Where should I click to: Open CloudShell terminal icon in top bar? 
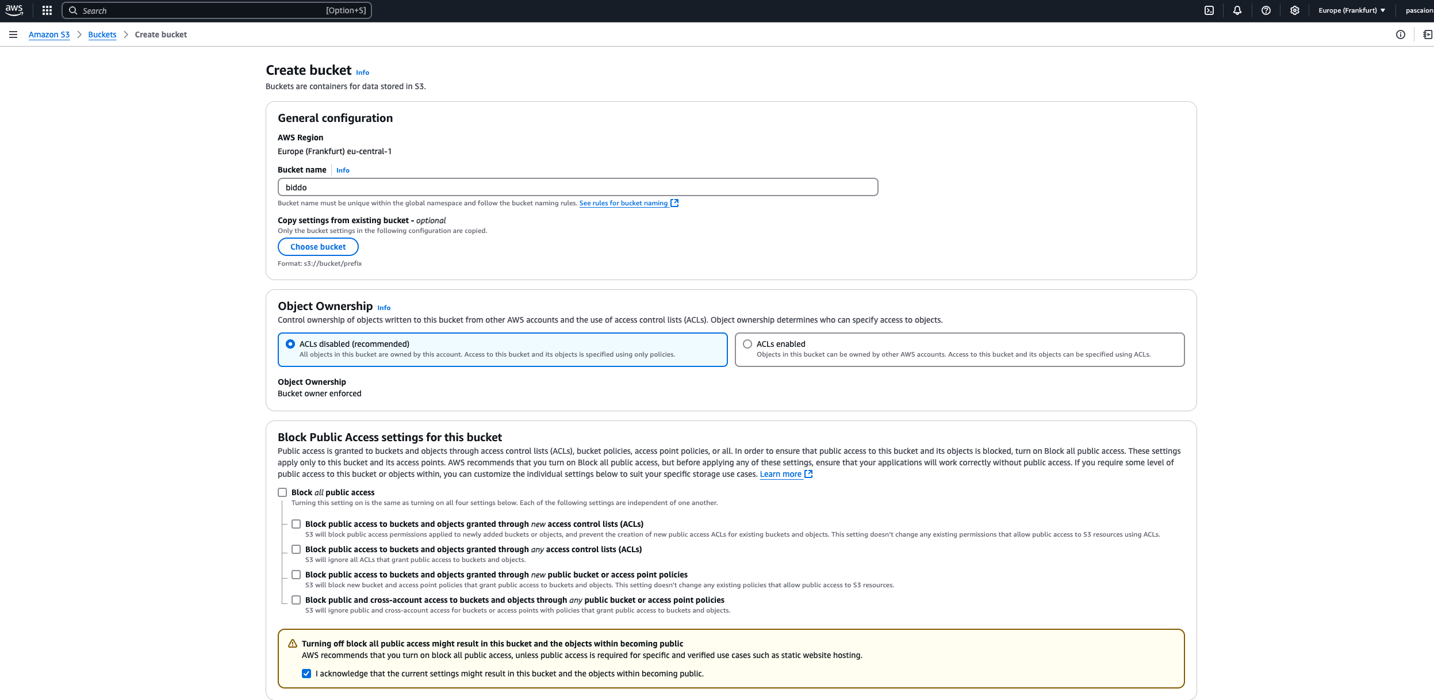[1209, 10]
